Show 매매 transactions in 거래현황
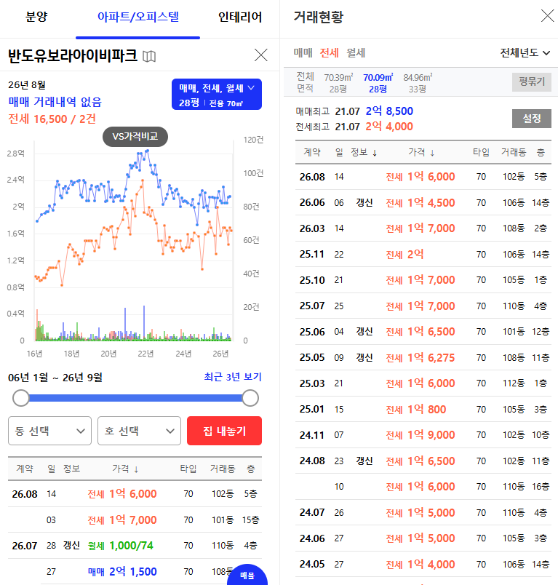The width and height of the screenshot is (558, 585). (303, 53)
